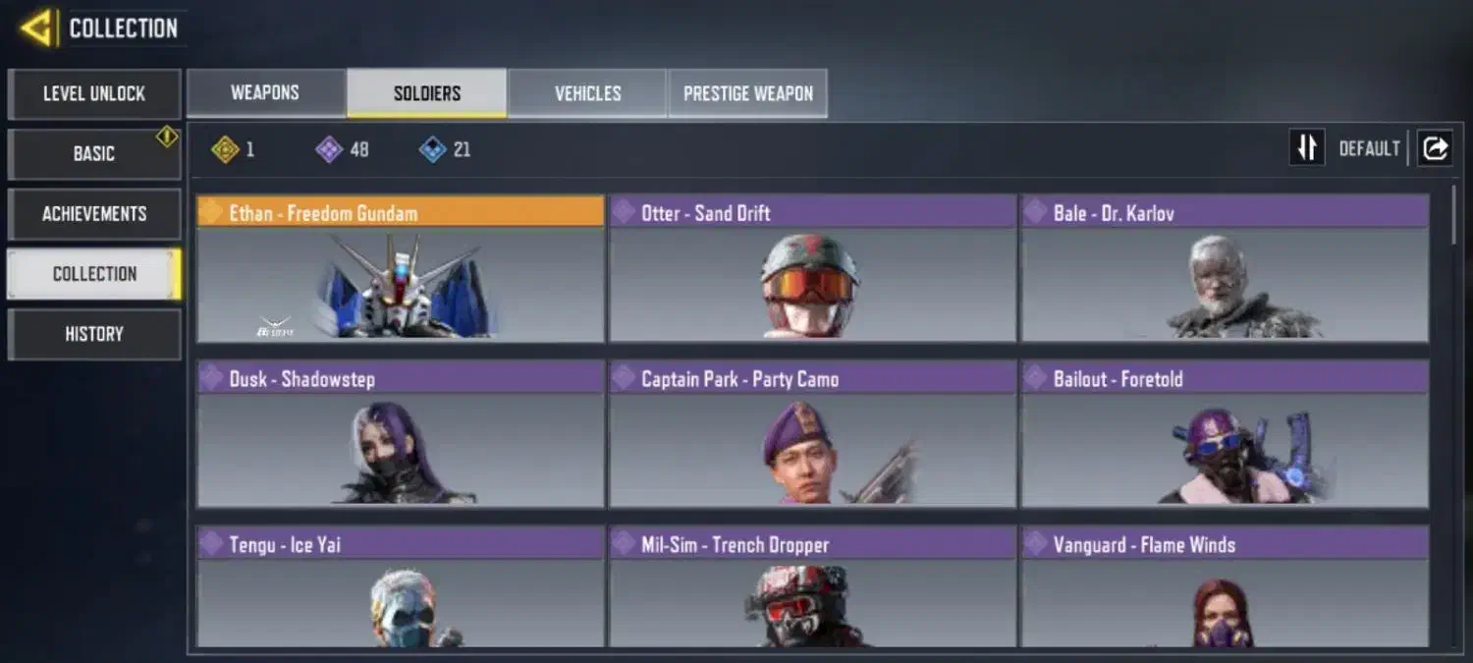Select the gold legendary rarity filter icon
The width and height of the screenshot is (1473, 663).
click(225, 149)
